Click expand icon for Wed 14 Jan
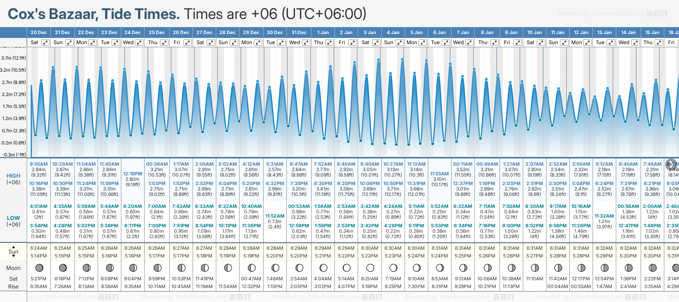The width and height of the screenshot is (679, 302). coord(636,43)
